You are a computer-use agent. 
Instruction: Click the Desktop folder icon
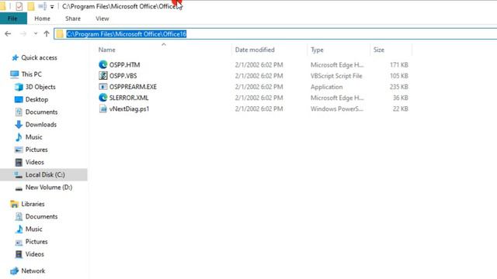(19, 99)
